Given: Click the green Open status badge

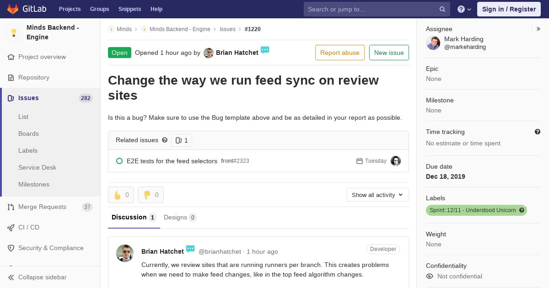Looking at the screenshot, I should (x=119, y=53).
